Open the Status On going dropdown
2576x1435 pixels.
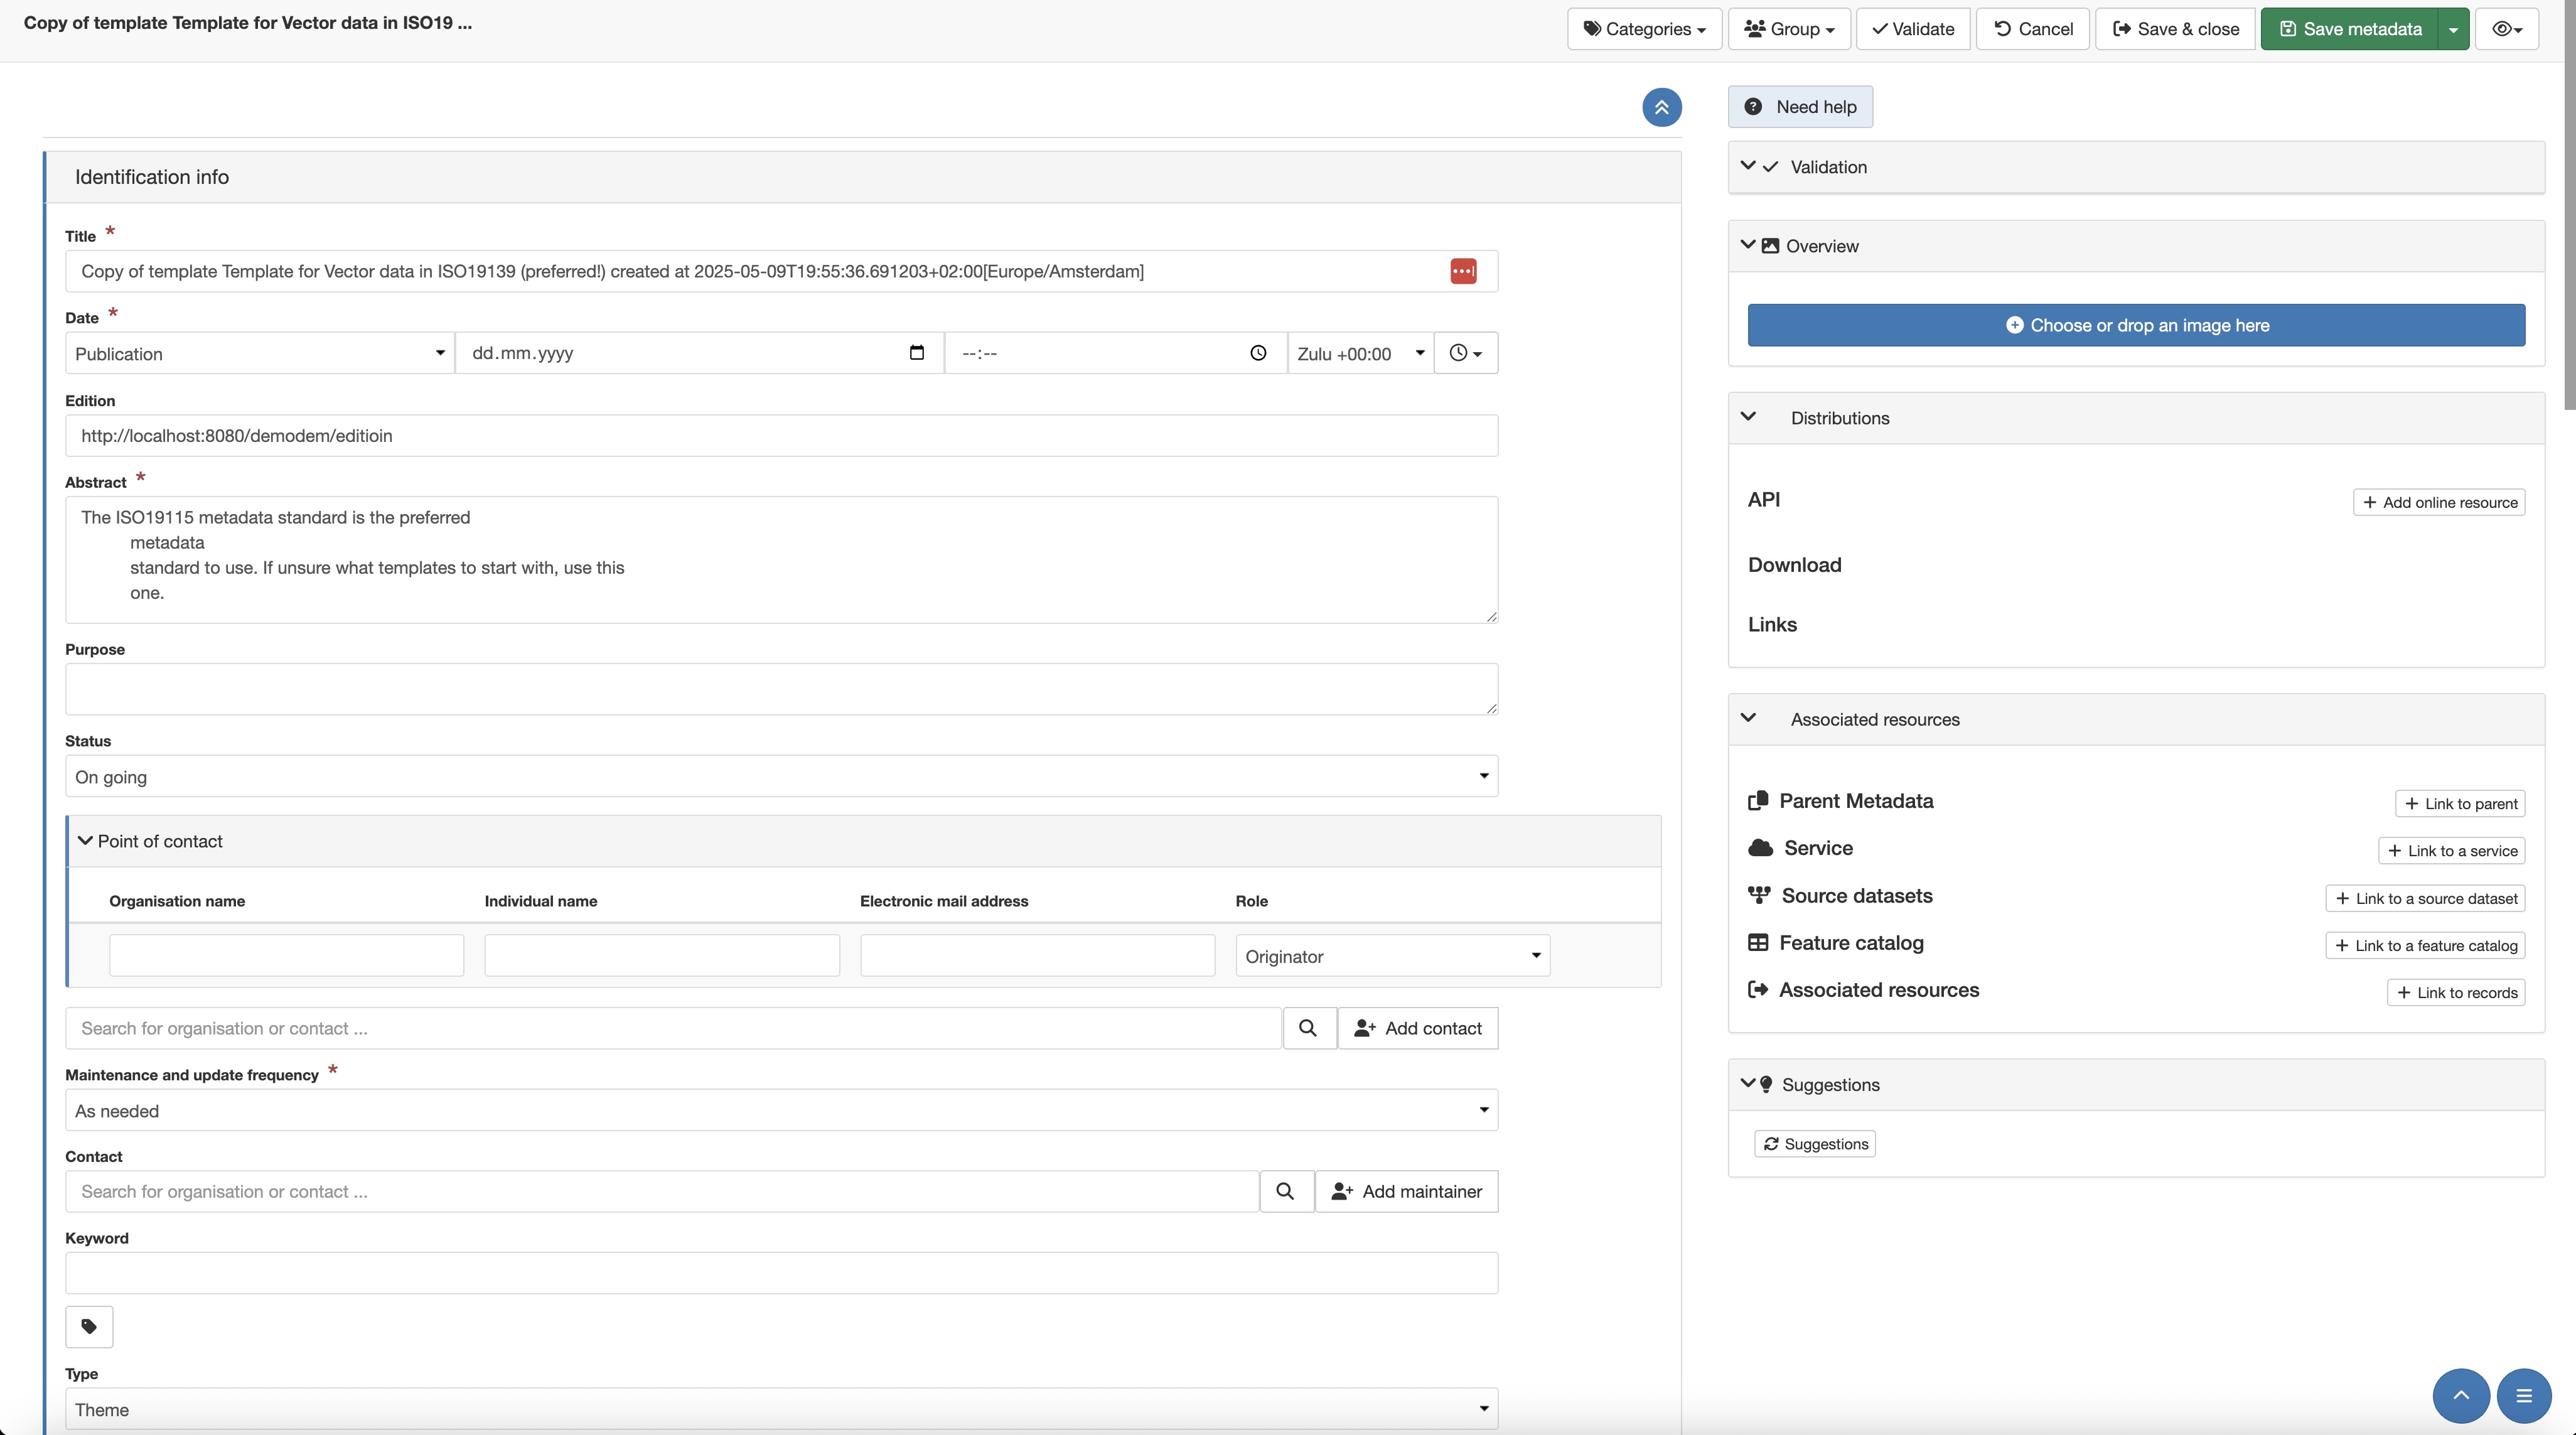(x=781, y=776)
